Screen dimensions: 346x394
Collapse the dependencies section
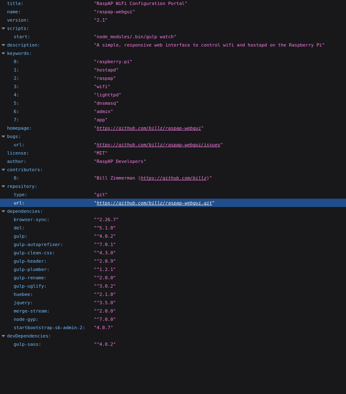[3, 212]
